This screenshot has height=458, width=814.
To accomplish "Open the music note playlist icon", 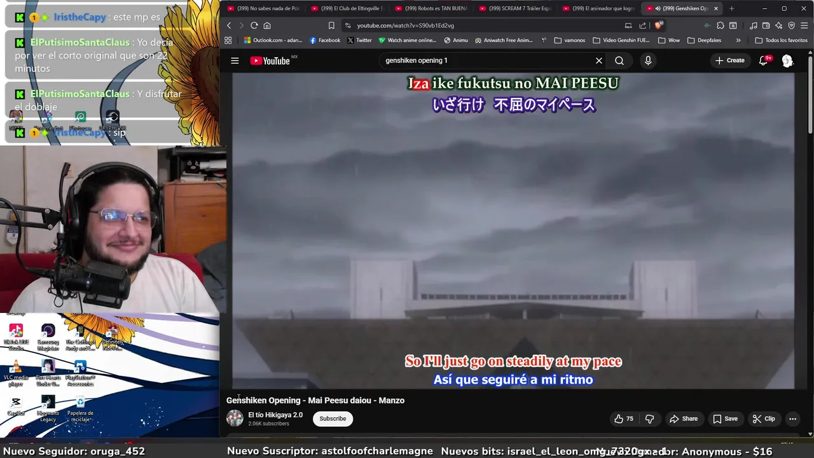I will [x=754, y=25].
